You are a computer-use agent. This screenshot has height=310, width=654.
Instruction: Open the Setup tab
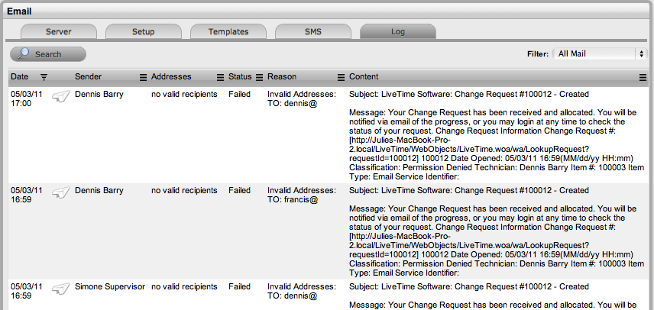143,32
